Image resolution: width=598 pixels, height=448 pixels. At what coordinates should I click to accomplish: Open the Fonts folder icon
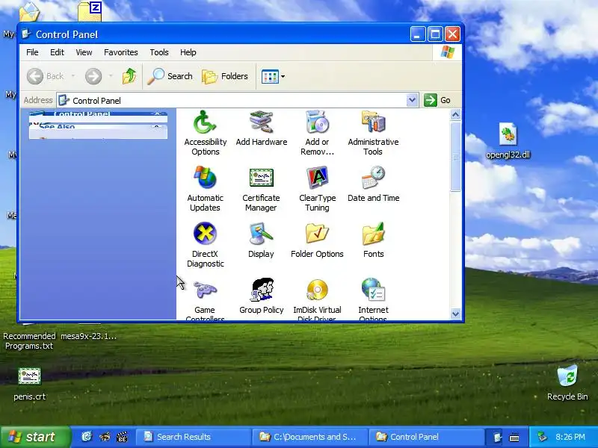click(373, 240)
